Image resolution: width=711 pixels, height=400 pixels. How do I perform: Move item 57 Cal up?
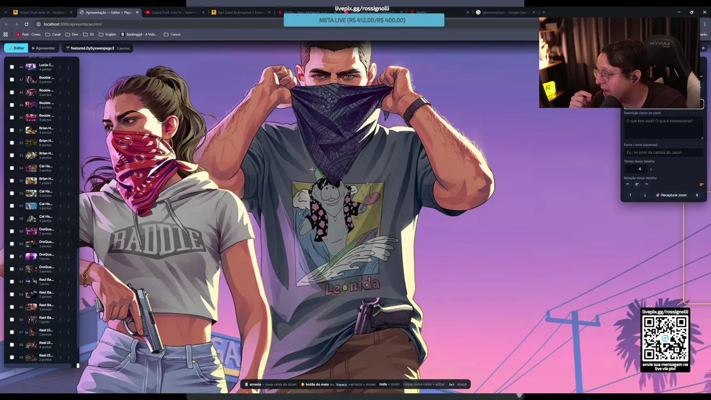pyautogui.click(x=61, y=206)
